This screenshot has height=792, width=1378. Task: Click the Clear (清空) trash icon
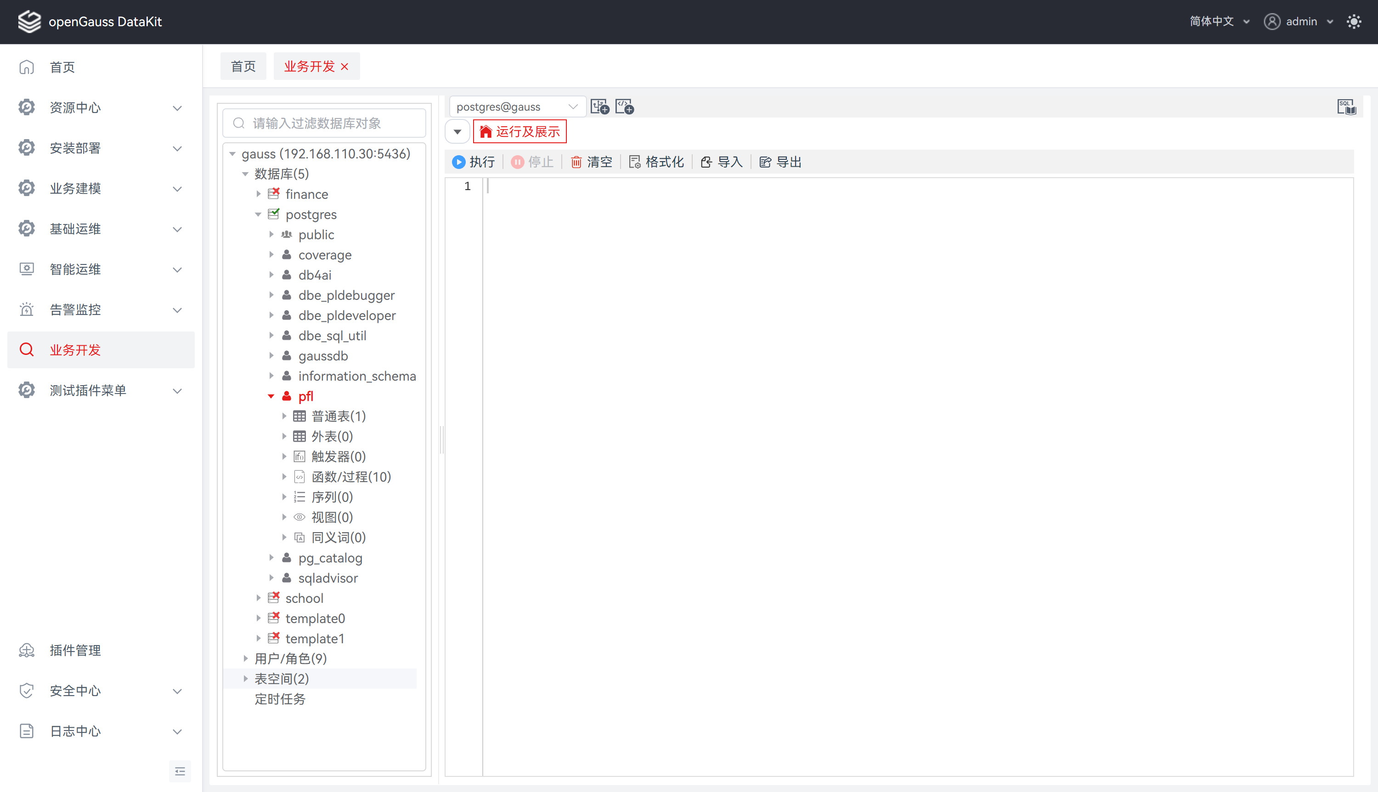click(x=576, y=162)
